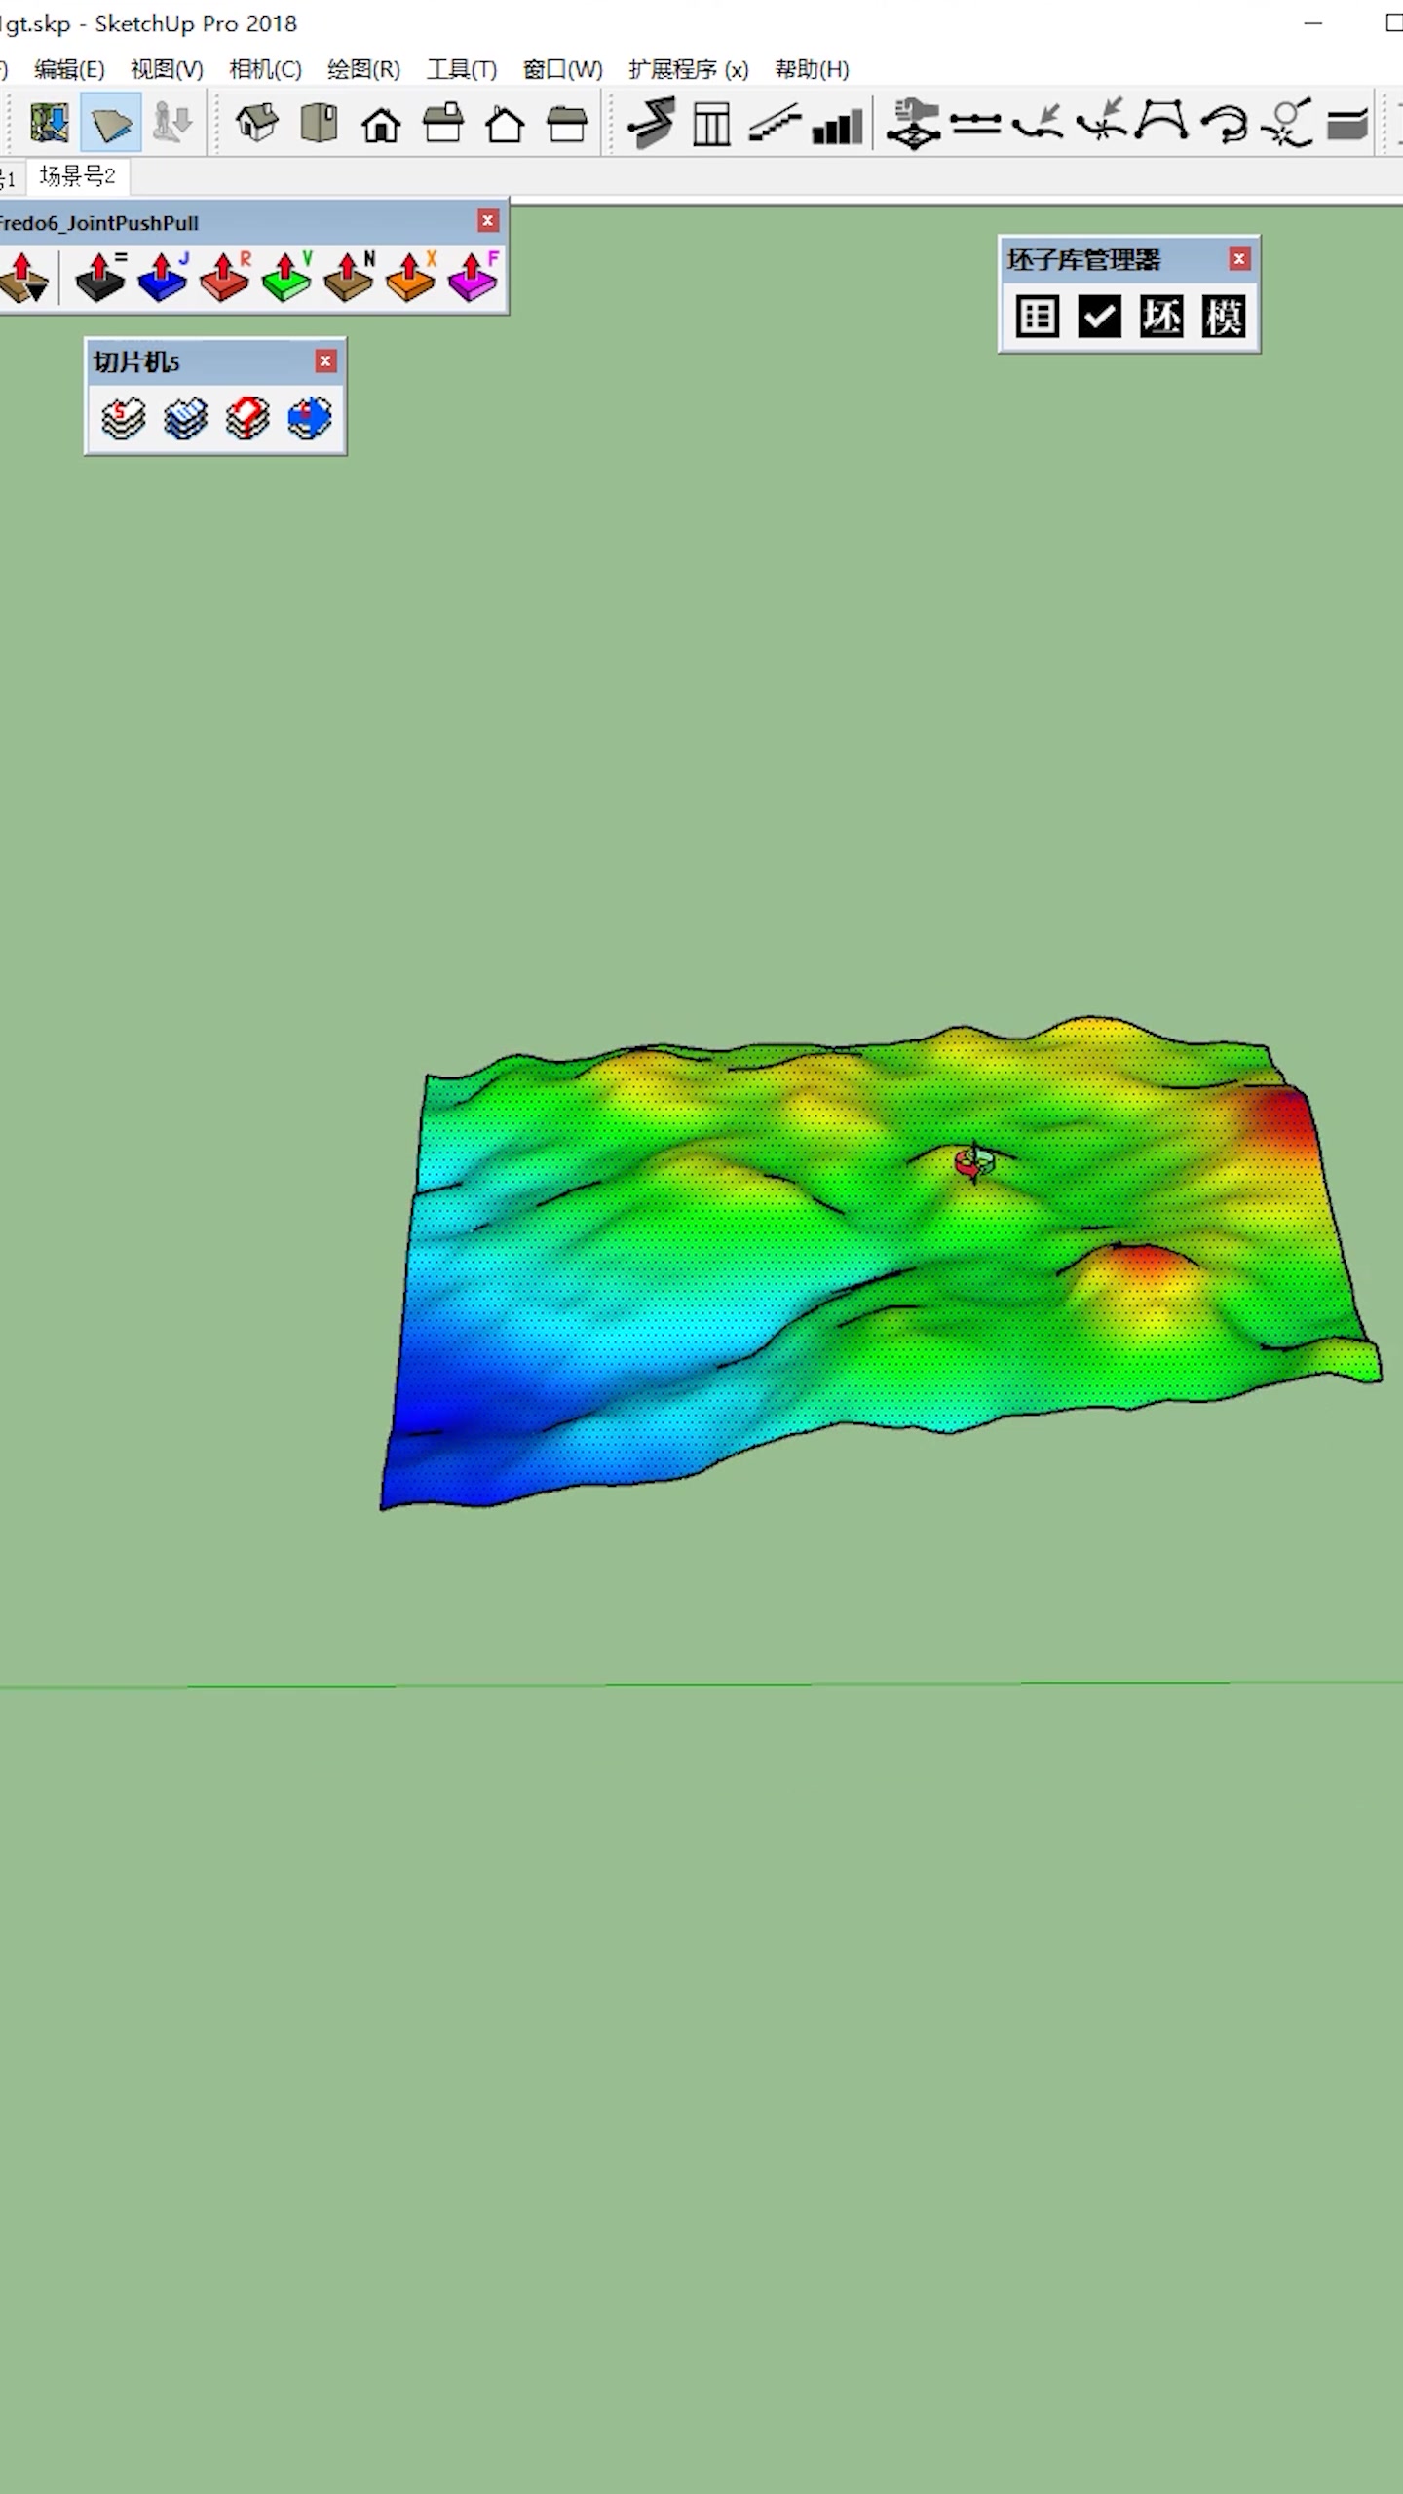
Task: Click the dark flat panel tool icon
Action: pos(1348,125)
